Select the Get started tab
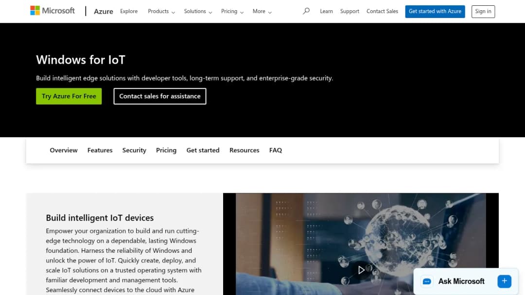 tap(203, 150)
